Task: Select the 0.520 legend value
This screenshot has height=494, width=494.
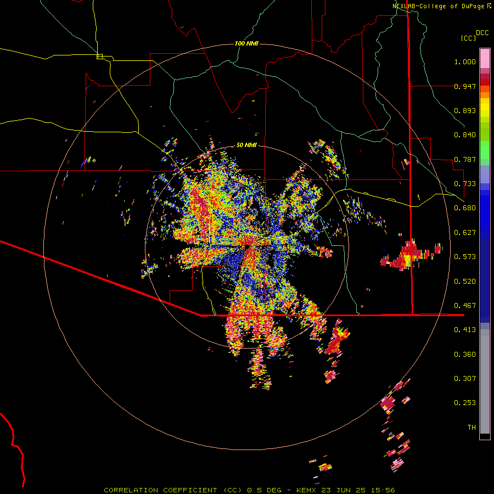Action: (465, 281)
